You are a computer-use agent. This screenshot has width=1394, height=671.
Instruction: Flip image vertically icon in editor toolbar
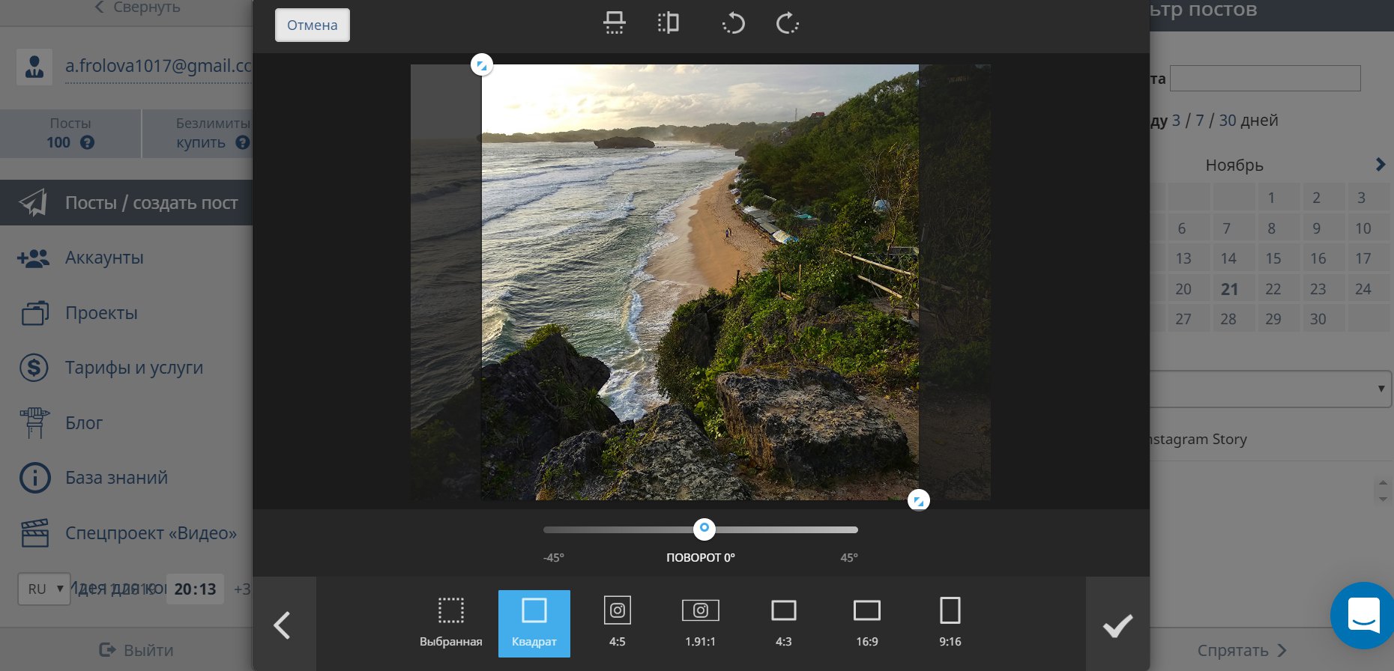[x=615, y=23]
